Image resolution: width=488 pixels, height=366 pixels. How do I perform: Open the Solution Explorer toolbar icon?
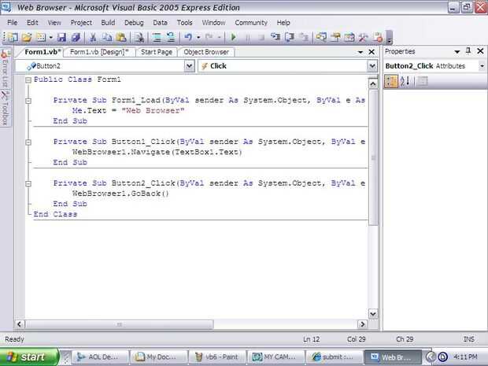coord(321,37)
